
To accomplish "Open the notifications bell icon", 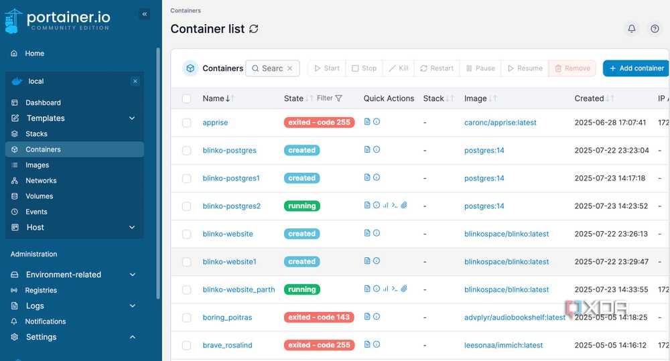I will [632, 29].
